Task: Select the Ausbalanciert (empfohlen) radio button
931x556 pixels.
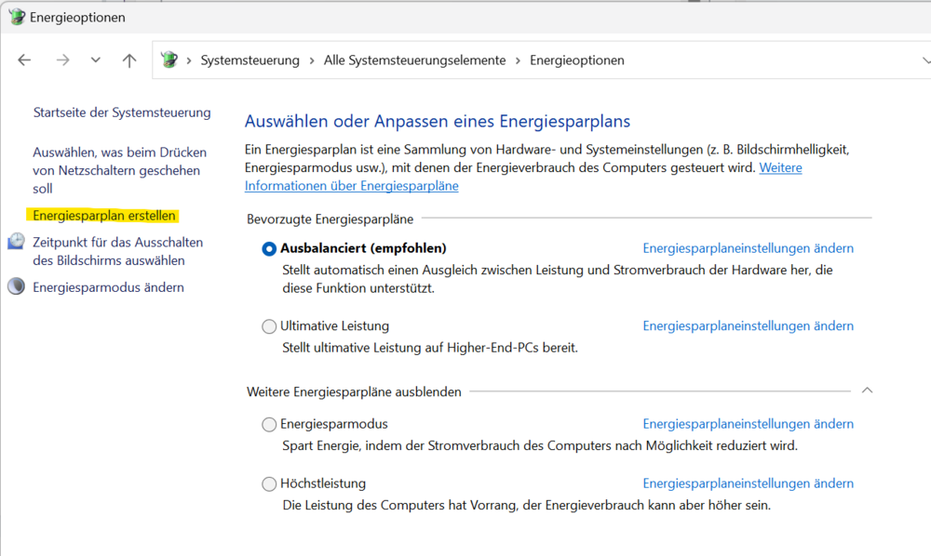Action: coord(269,249)
